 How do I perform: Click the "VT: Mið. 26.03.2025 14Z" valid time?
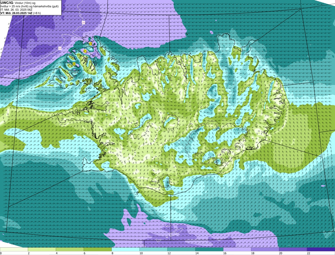pos(16,13)
